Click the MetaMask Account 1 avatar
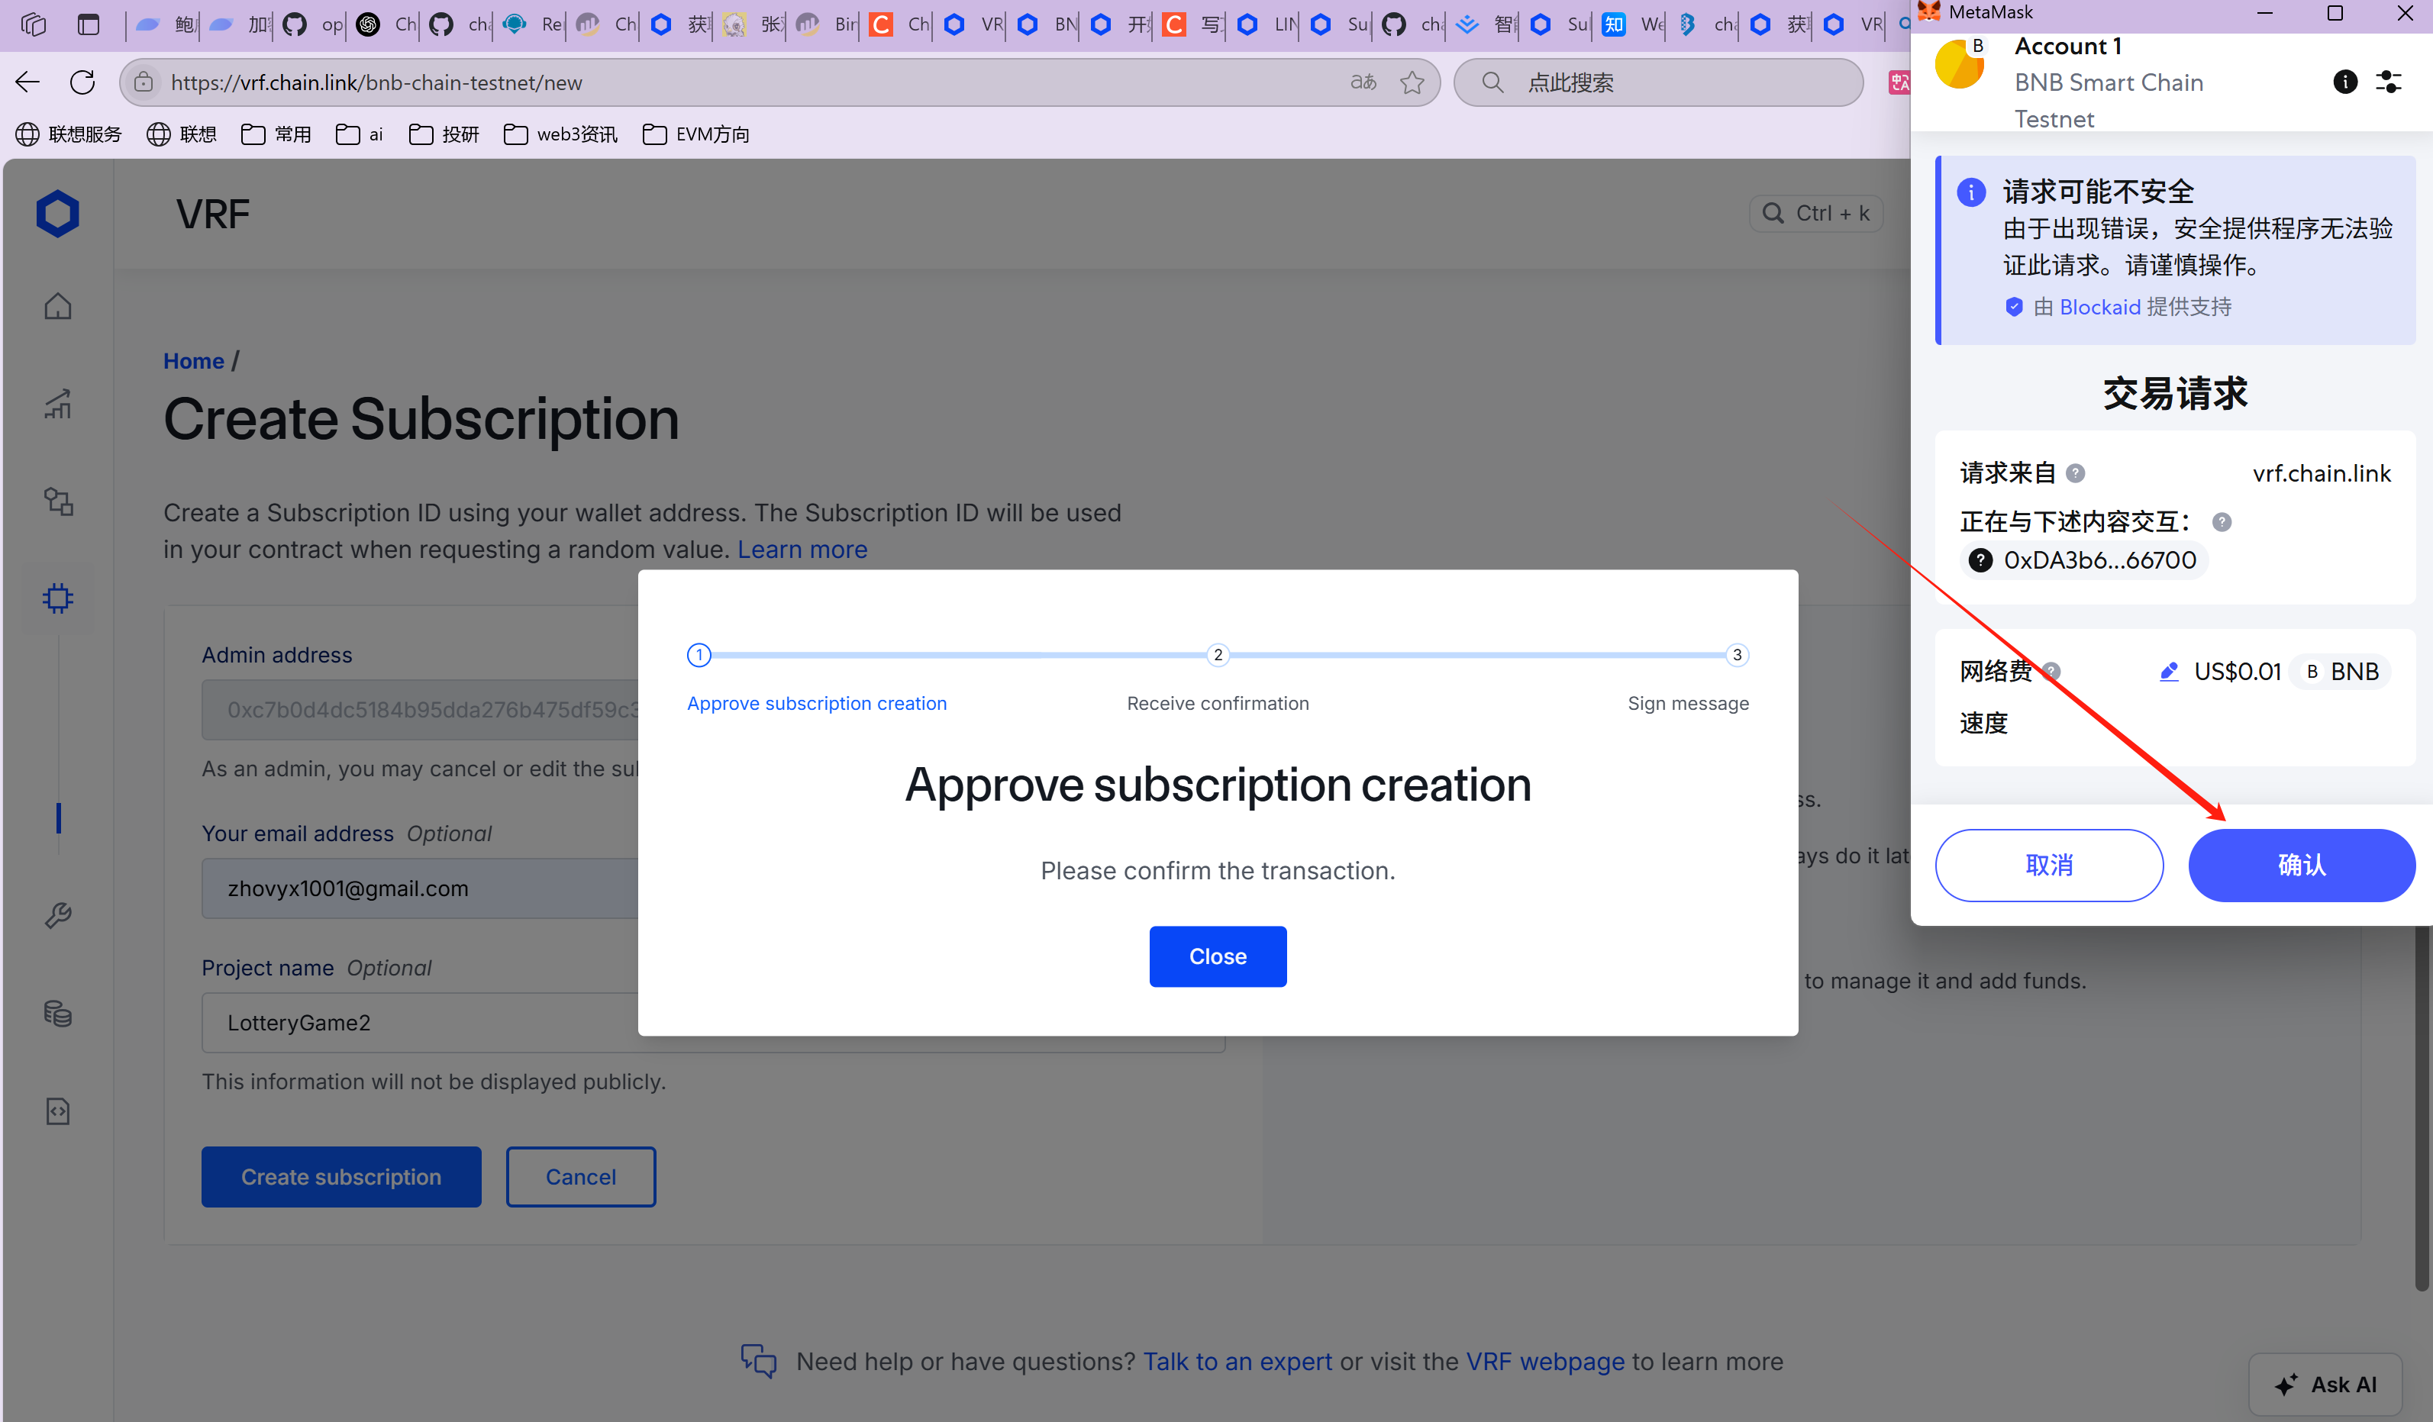 point(1959,65)
